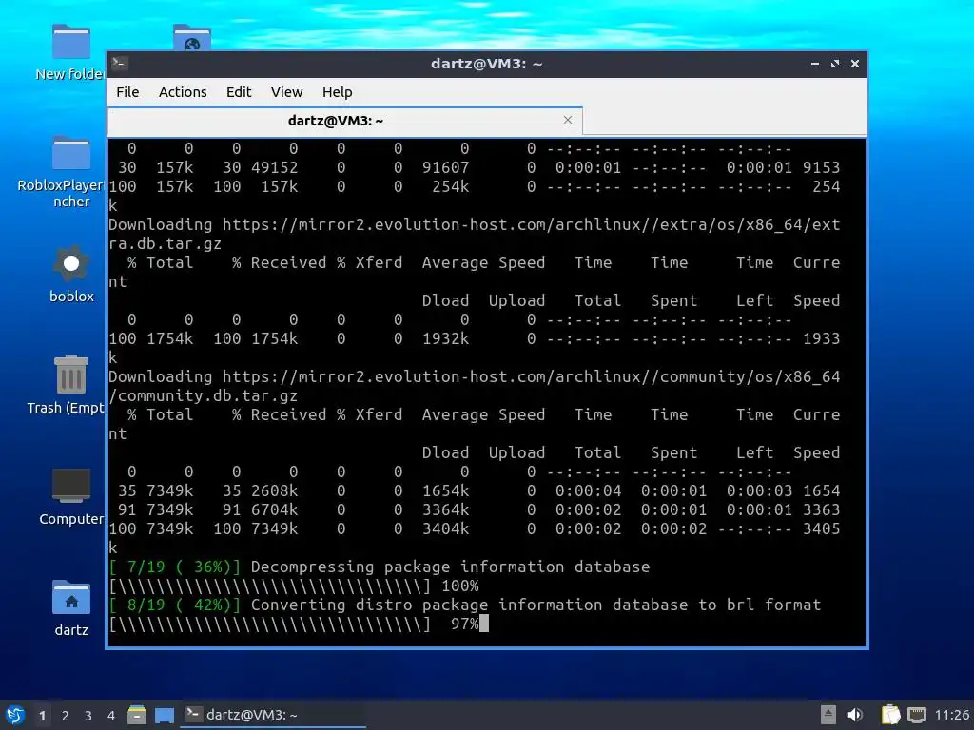Click the dartz@VM3 taskbar window button

click(x=273, y=715)
